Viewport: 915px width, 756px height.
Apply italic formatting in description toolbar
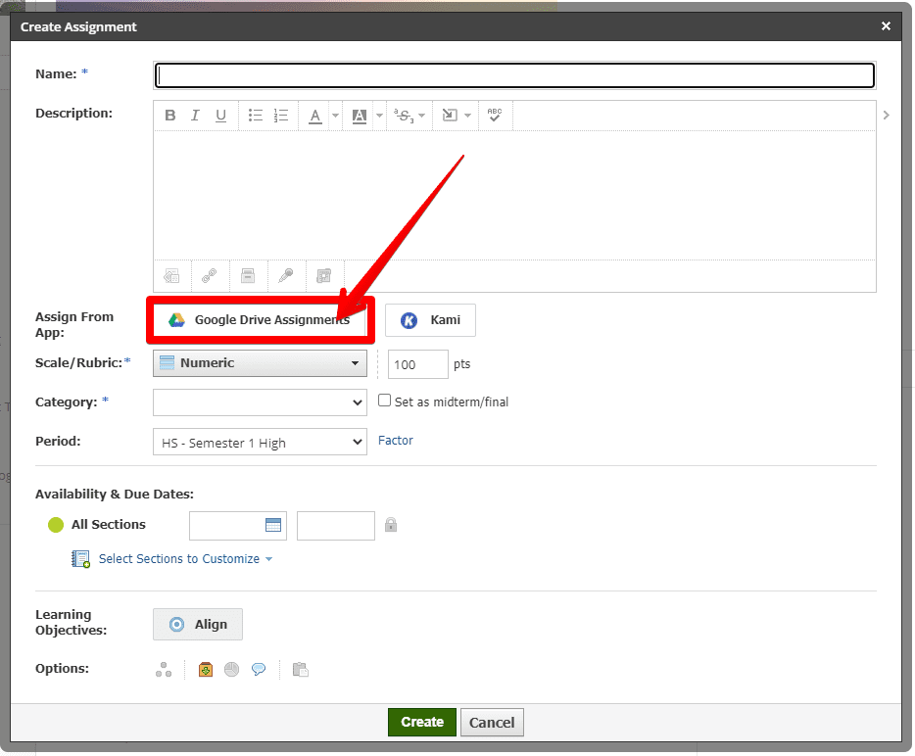point(195,116)
